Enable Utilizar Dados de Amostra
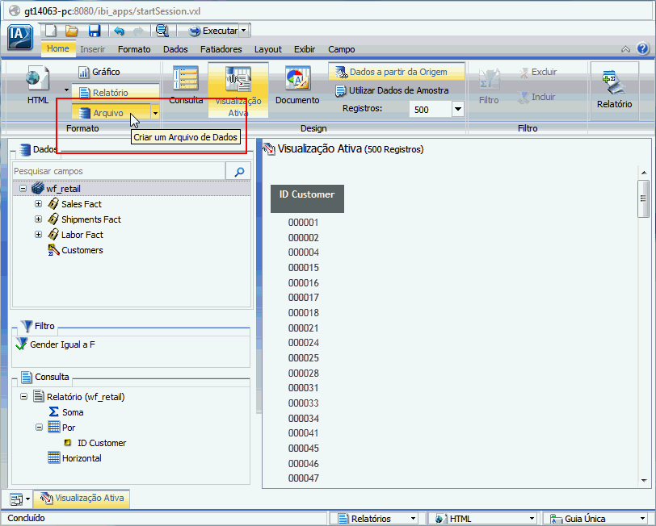Viewport: 656px width, 526px height. [392, 90]
